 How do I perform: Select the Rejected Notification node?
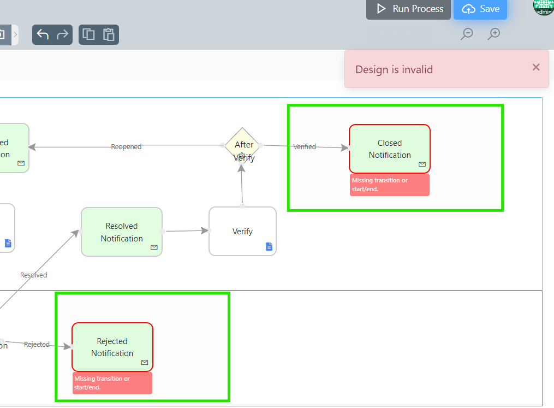click(112, 347)
